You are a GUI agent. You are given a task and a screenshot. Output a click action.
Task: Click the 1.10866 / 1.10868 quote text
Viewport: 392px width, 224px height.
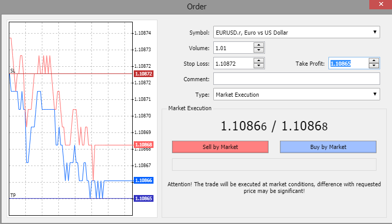pyautogui.click(x=274, y=126)
